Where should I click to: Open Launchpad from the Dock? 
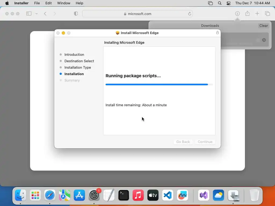(x=35, y=195)
